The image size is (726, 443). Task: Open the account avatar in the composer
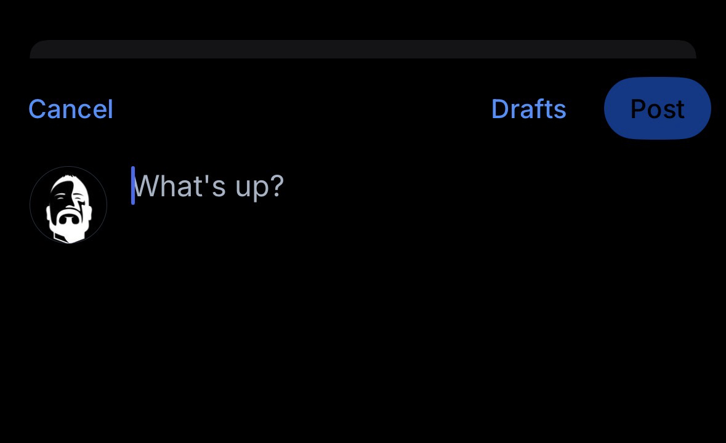[x=68, y=205]
